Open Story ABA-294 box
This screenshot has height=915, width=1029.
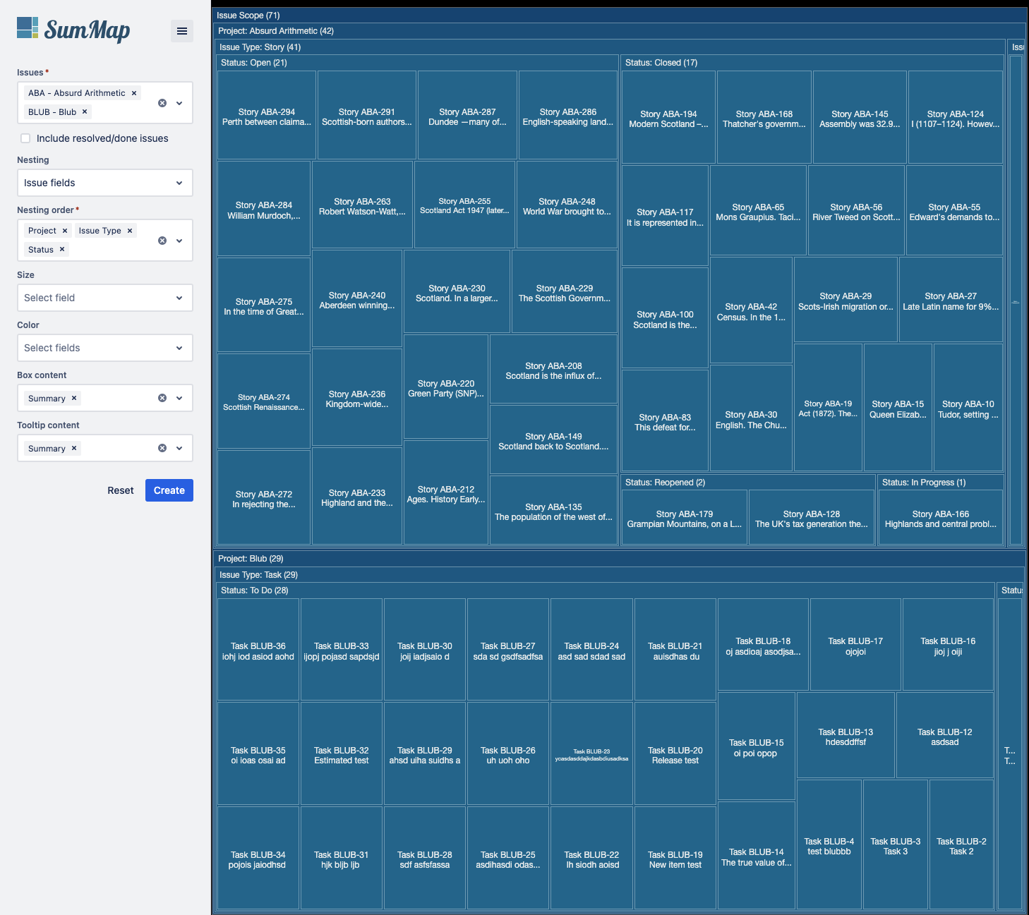(x=267, y=116)
